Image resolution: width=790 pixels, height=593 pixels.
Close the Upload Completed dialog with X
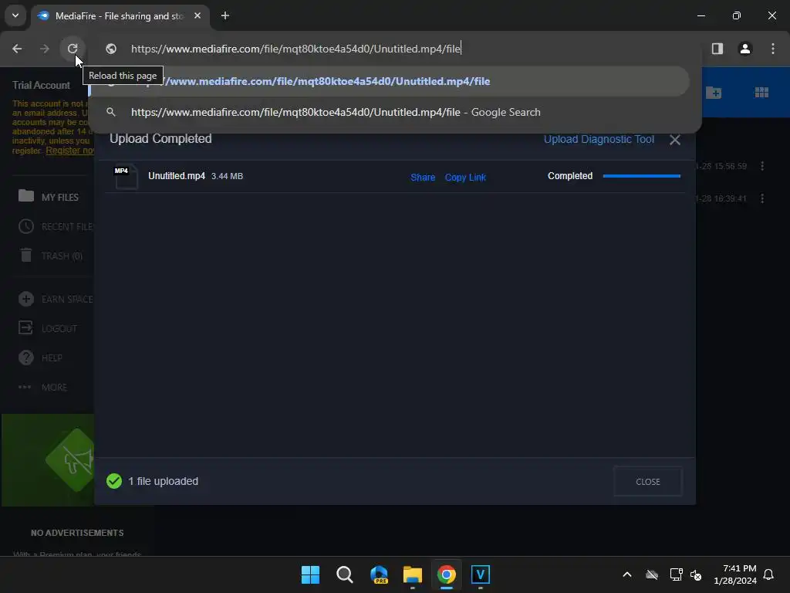pos(674,140)
